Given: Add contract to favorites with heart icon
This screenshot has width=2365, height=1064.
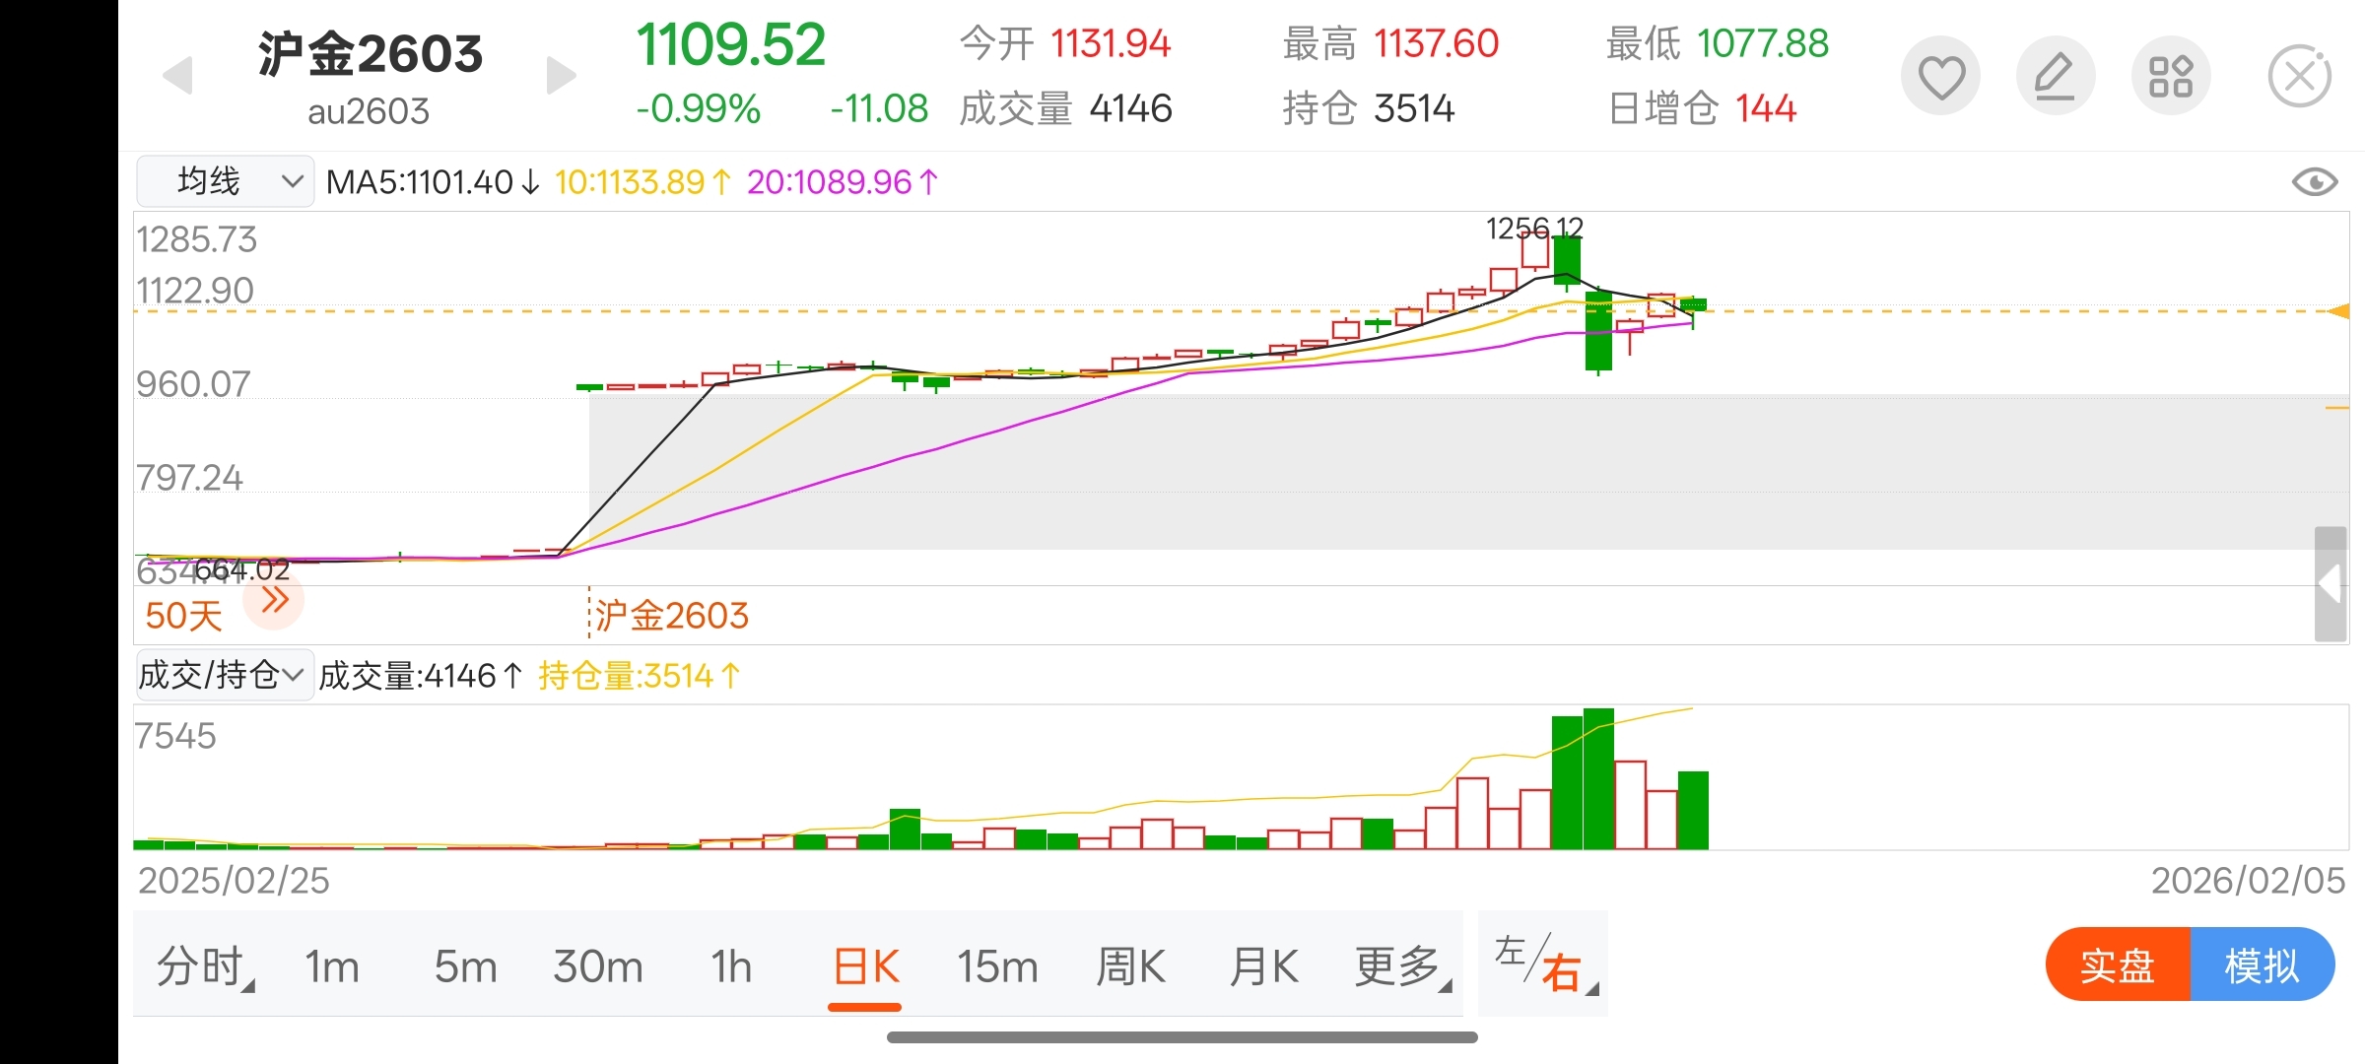Looking at the screenshot, I should [1940, 77].
